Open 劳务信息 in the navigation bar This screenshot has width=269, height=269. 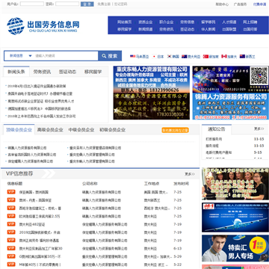(188, 22)
